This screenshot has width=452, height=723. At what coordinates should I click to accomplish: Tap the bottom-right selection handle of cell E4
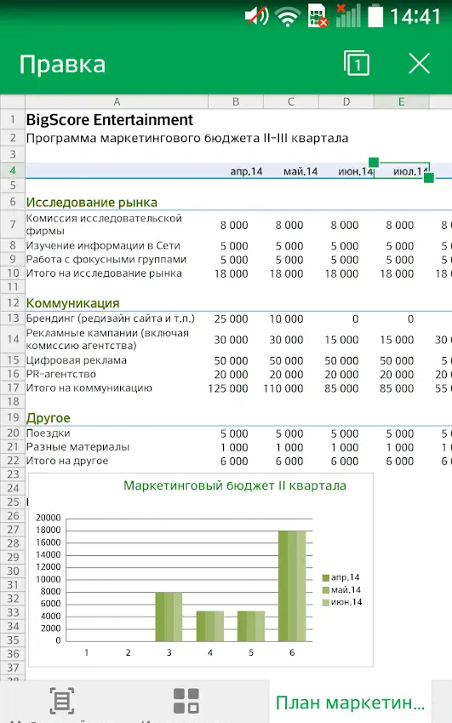pos(428,177)
